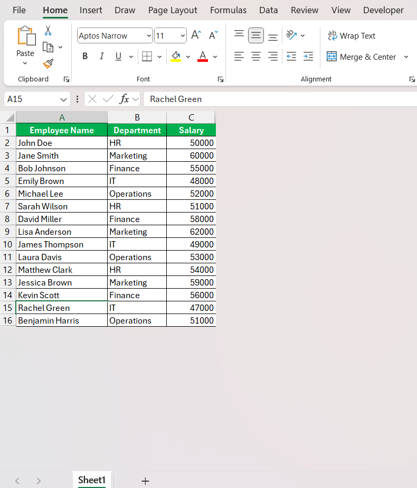This screenshot has height=488, width=417.
Task: Increase font size with large A icon
Action: point(196,35)
